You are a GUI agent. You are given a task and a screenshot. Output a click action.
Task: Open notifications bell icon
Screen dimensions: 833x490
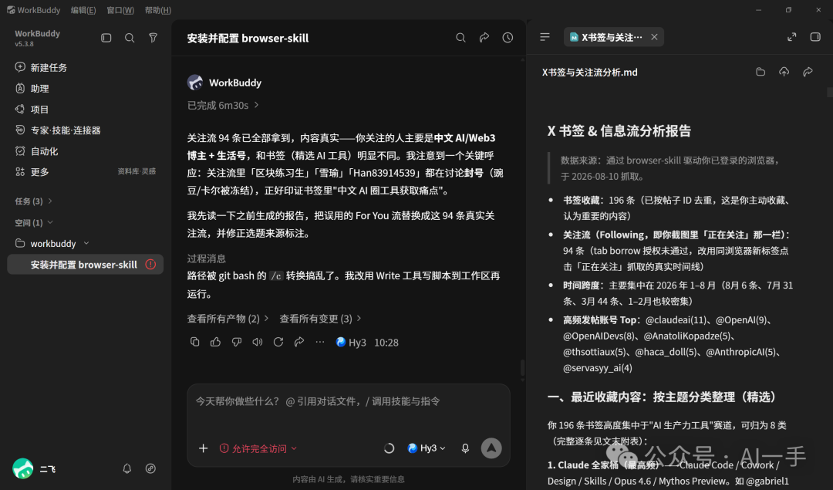(x=127, y=468)
